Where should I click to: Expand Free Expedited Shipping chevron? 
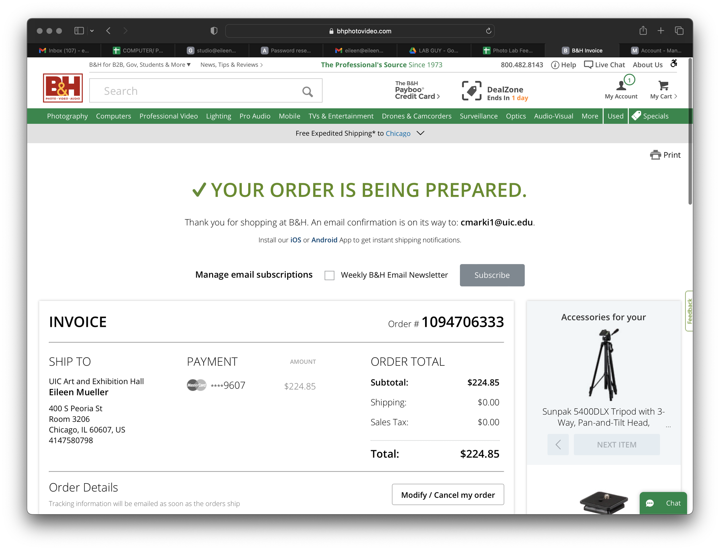point(420,133)
